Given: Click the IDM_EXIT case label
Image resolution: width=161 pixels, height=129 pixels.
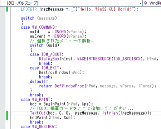Looking at the screenshot, I should click(x=50, y=68).
